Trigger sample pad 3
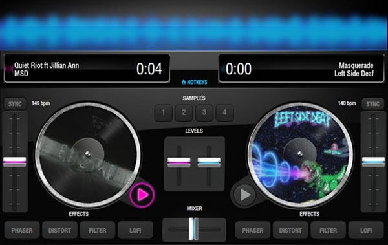This screenshot has height=245, width=388. pyautogui.click(x=204, y=112)
